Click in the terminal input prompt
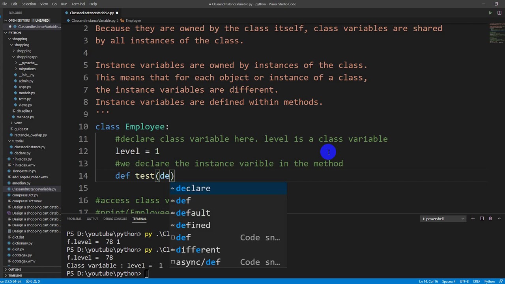Viewport: 505px width, 284px height. point(147,274)
